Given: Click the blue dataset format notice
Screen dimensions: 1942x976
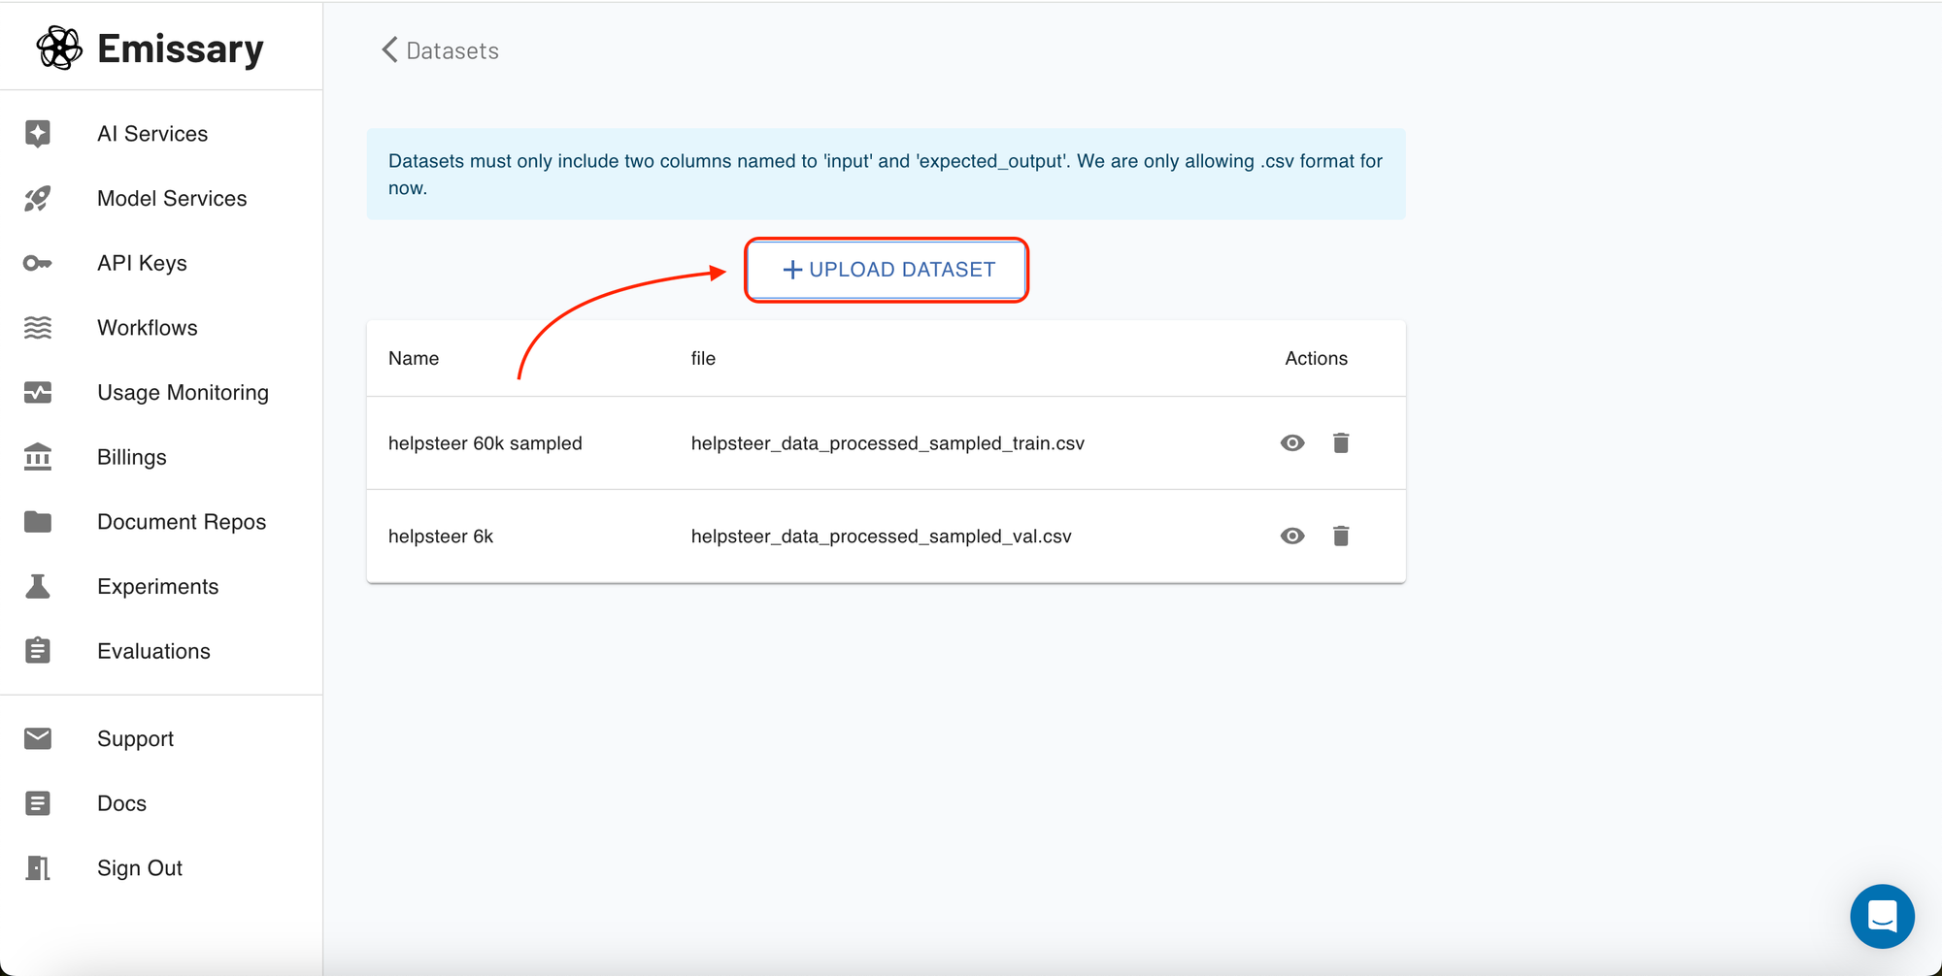Looking at the screenshot, I should pos(886,175).
